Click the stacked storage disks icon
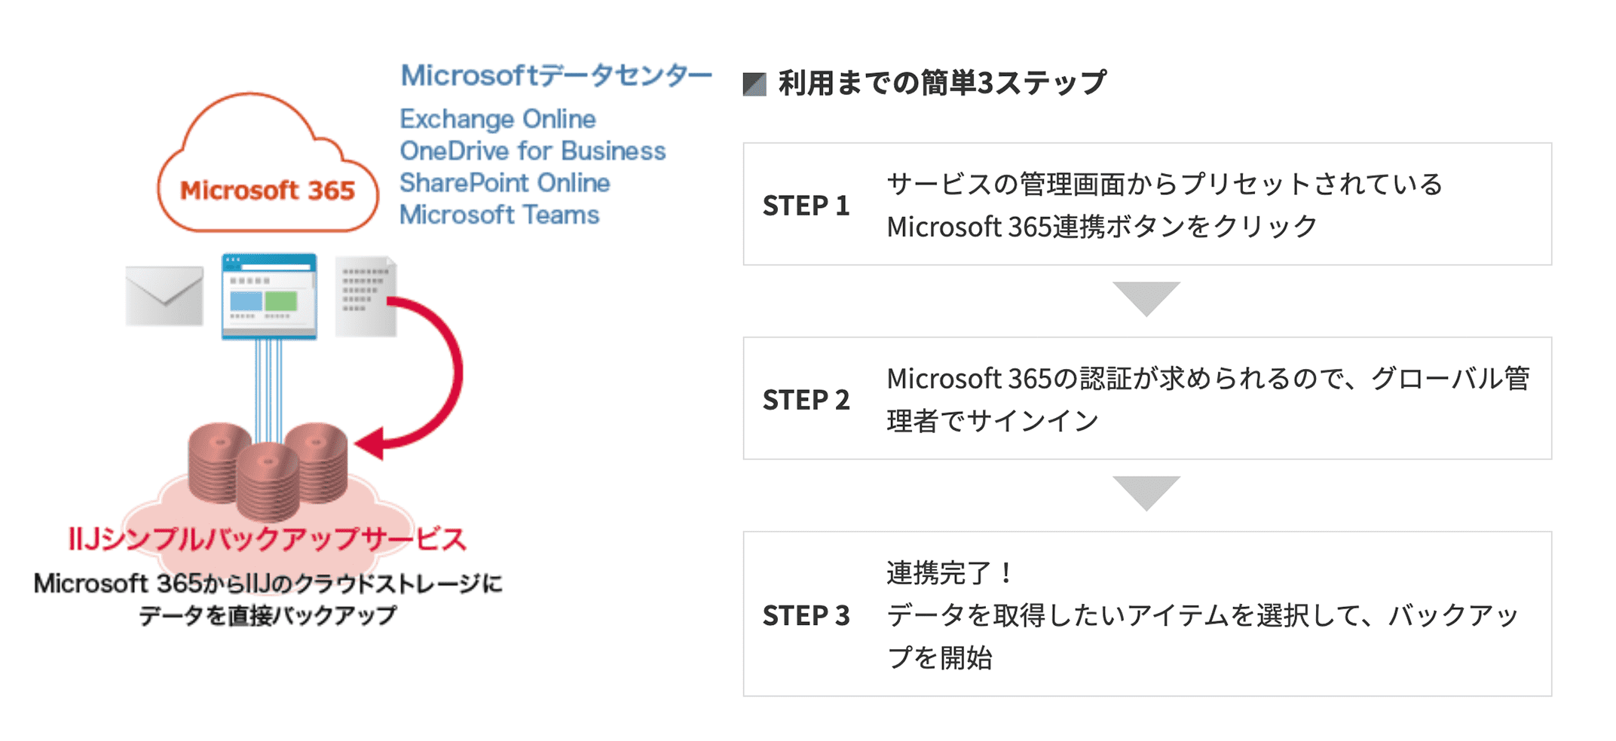 (x=268, y=471)
